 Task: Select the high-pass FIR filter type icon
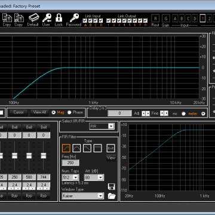[x=66, y=148]
